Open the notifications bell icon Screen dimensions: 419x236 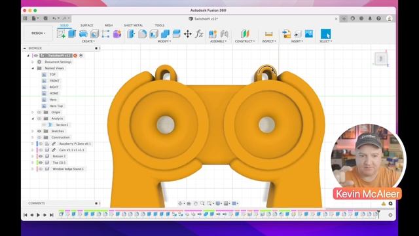370,18
